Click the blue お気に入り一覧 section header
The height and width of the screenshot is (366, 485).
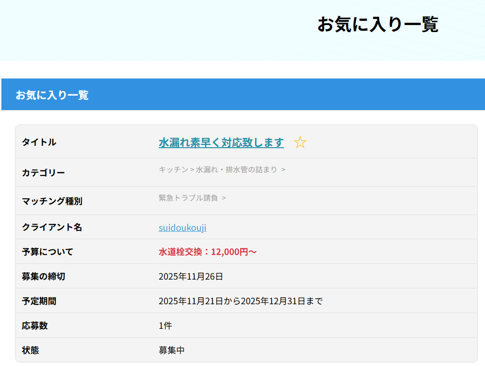[52, 95]
